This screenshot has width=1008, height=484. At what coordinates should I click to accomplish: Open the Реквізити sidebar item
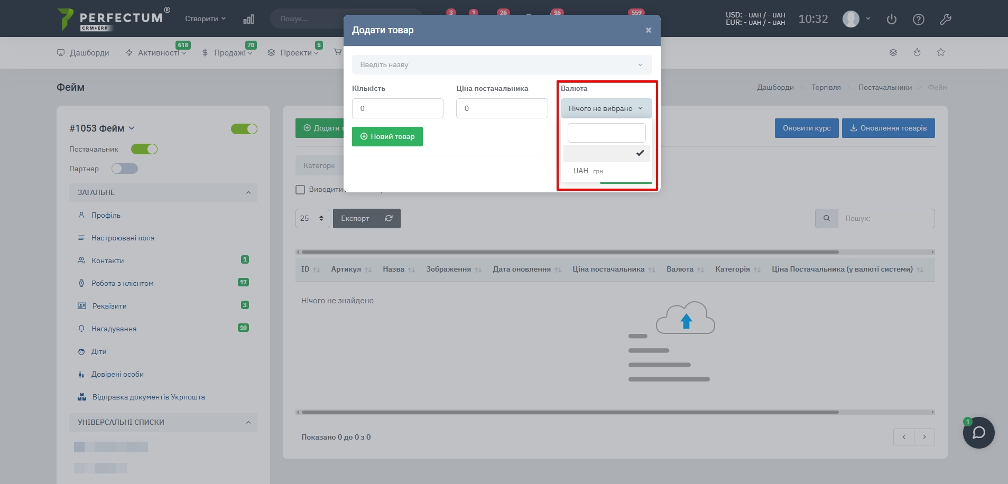pos(109,306)
